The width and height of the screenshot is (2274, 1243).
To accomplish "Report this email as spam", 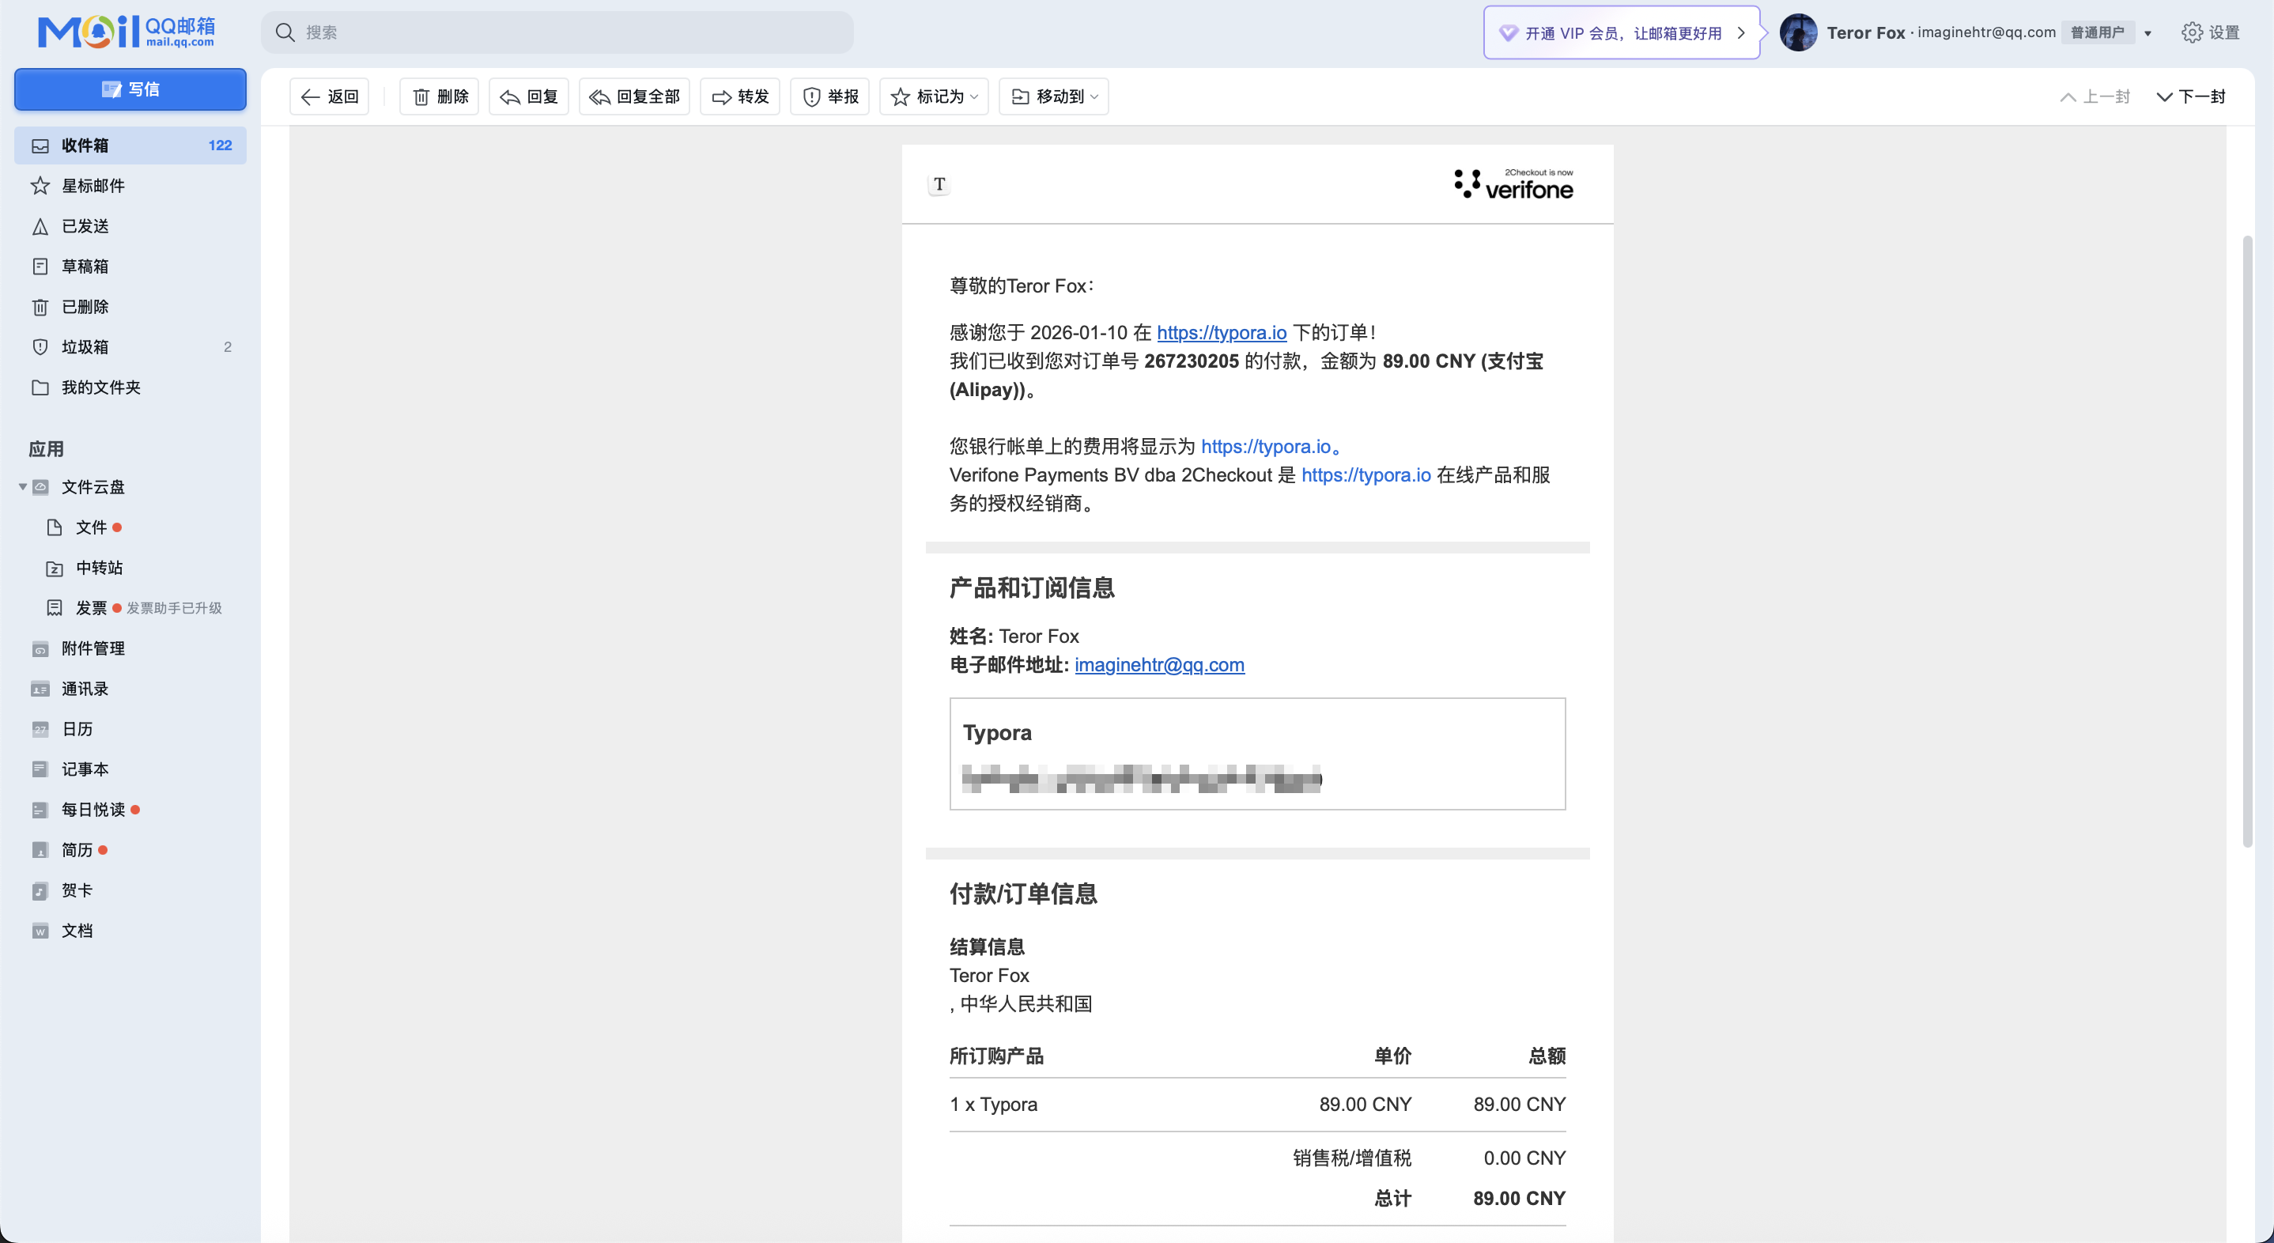I will (829, 96).
